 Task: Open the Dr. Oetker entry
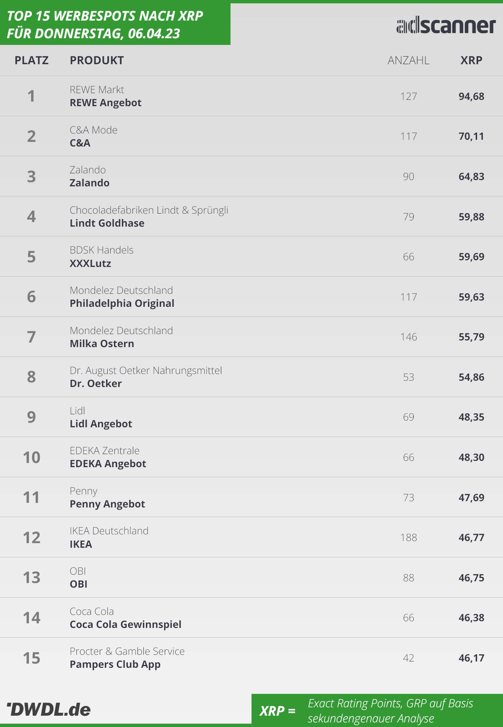click(96, 384)
